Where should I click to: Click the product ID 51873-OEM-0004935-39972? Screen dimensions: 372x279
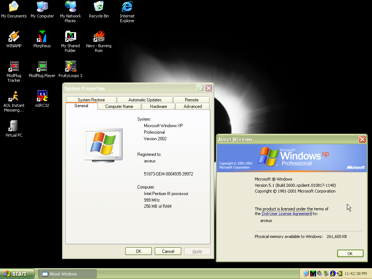(x=169, y=174)
